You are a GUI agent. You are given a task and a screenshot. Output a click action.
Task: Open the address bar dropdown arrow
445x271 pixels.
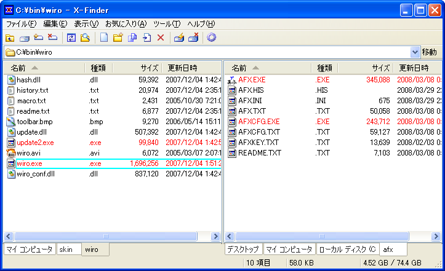coord(415,52)
